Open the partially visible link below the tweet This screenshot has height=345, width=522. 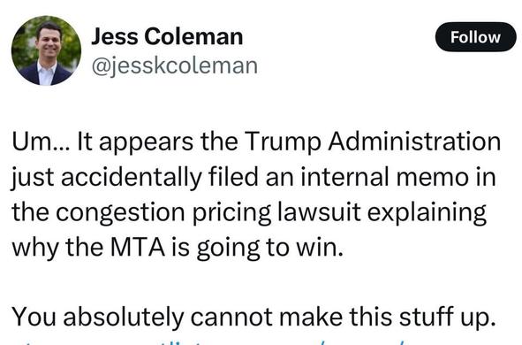[x=213, y=341]
